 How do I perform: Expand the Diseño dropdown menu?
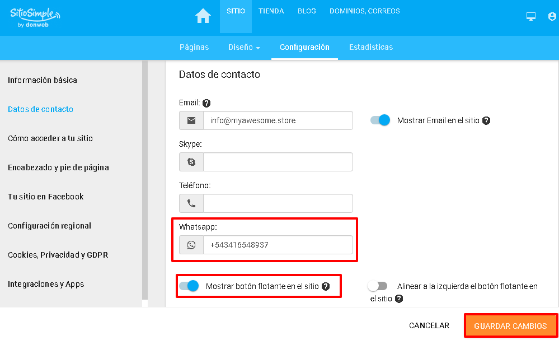pyautogui.click(x=244, y=47)
